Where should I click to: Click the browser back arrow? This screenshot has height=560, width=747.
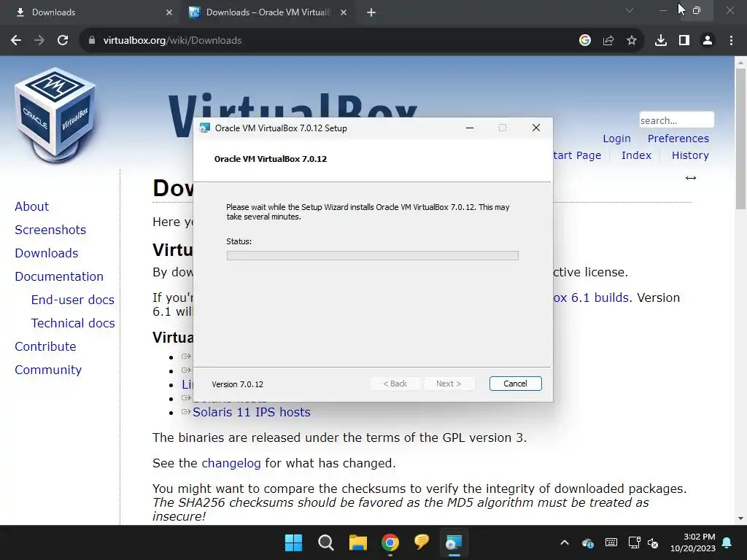(16, 41)
